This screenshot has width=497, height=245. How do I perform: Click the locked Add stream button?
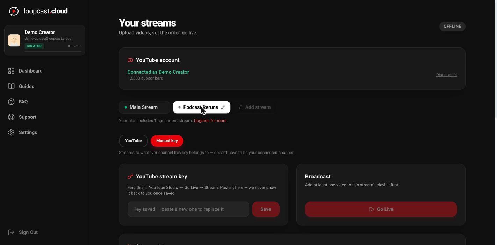pos(255,107)
